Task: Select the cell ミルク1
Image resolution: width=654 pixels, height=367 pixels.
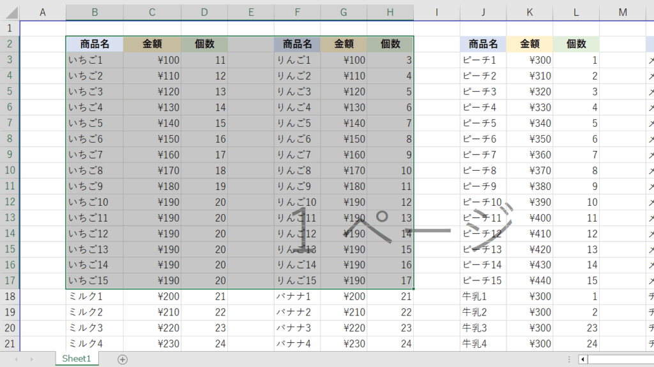Action: tap(95, 296)
